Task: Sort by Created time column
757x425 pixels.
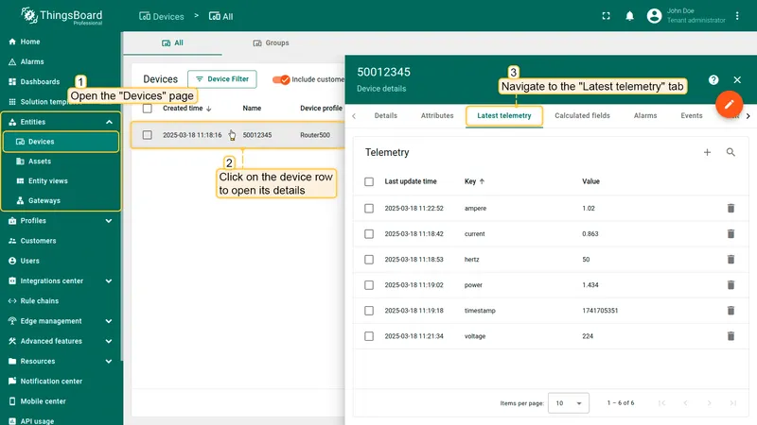Action: [186, 109]
